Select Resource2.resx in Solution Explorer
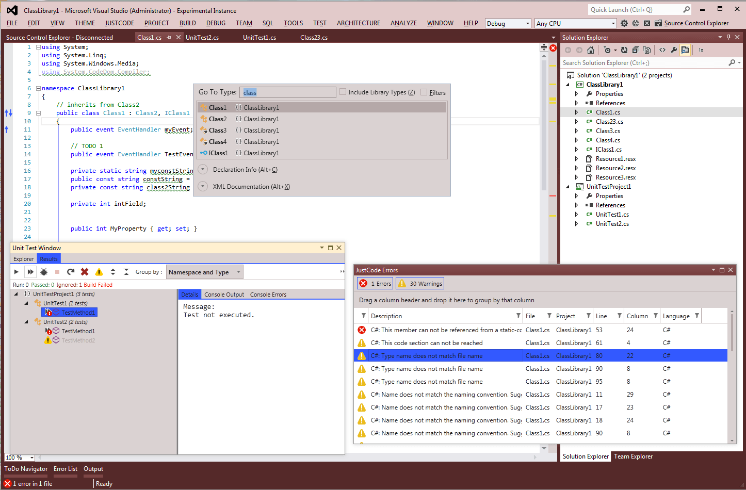 pos(615,168)
